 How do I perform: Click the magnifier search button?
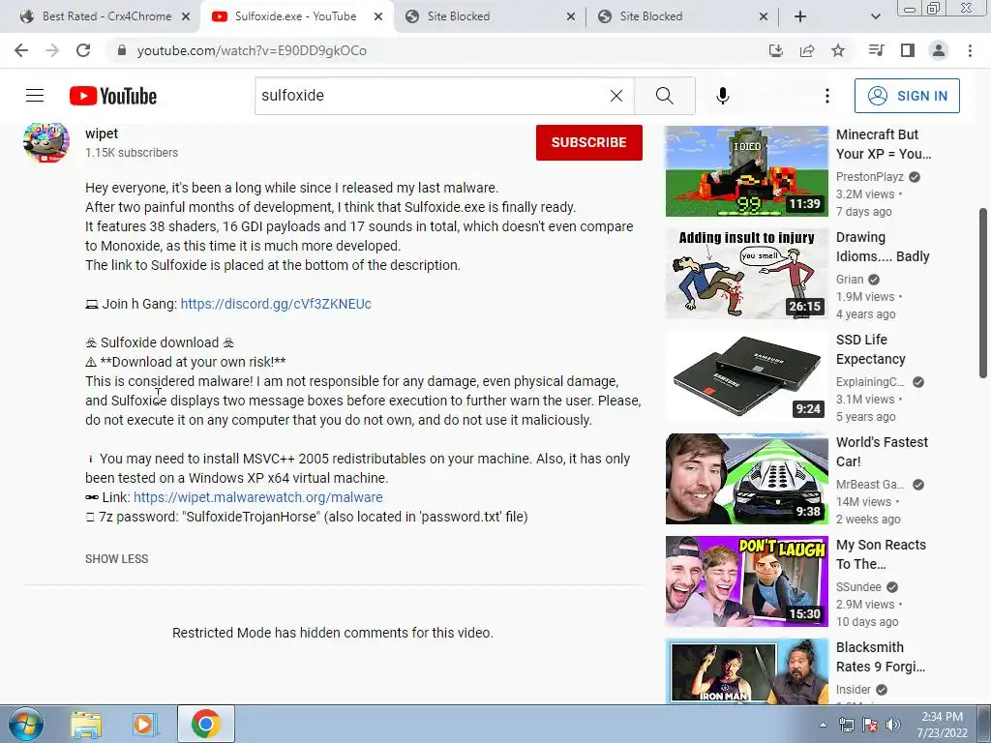pos(664,96)
